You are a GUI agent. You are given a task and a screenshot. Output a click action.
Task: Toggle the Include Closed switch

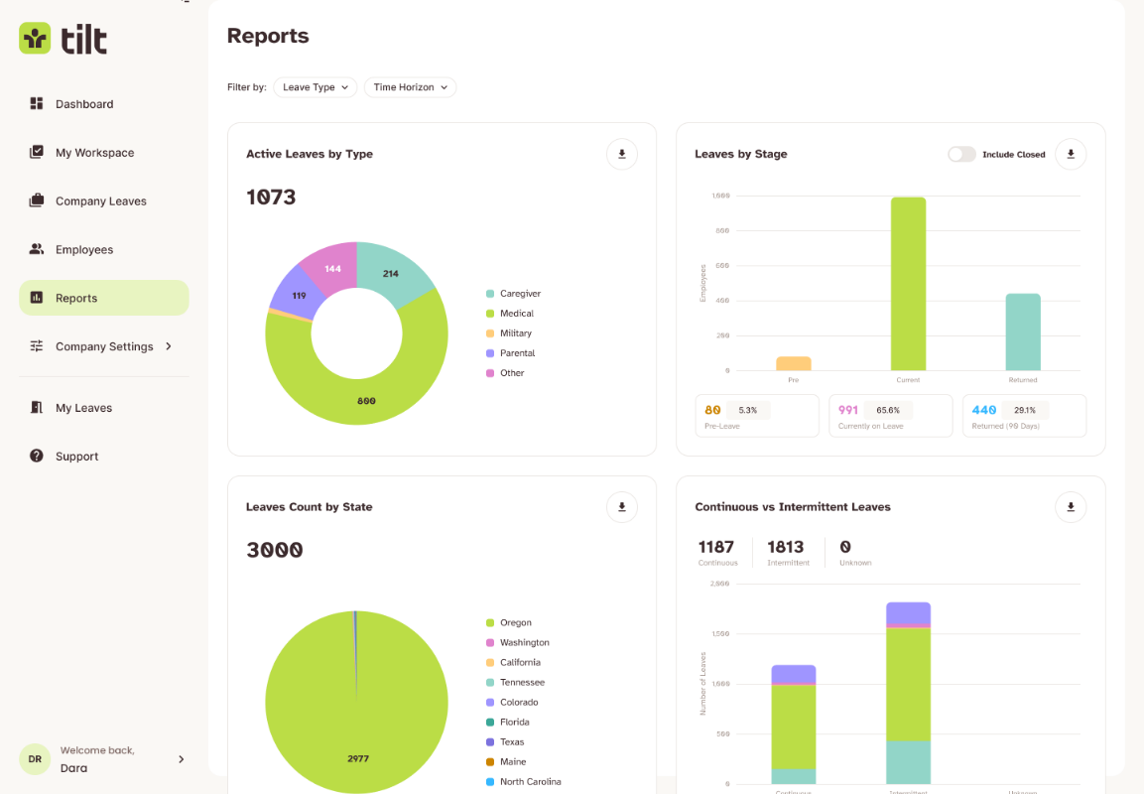point(960,154)
